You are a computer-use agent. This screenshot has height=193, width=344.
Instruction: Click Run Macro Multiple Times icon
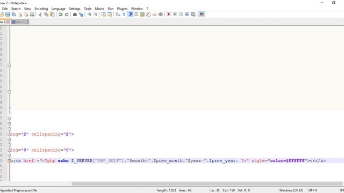tap(187, 14)
